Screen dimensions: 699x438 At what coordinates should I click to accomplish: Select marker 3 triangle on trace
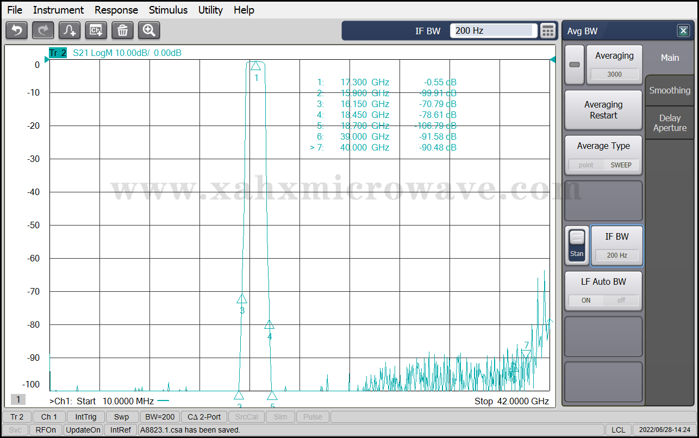click(x=242, y=299)
